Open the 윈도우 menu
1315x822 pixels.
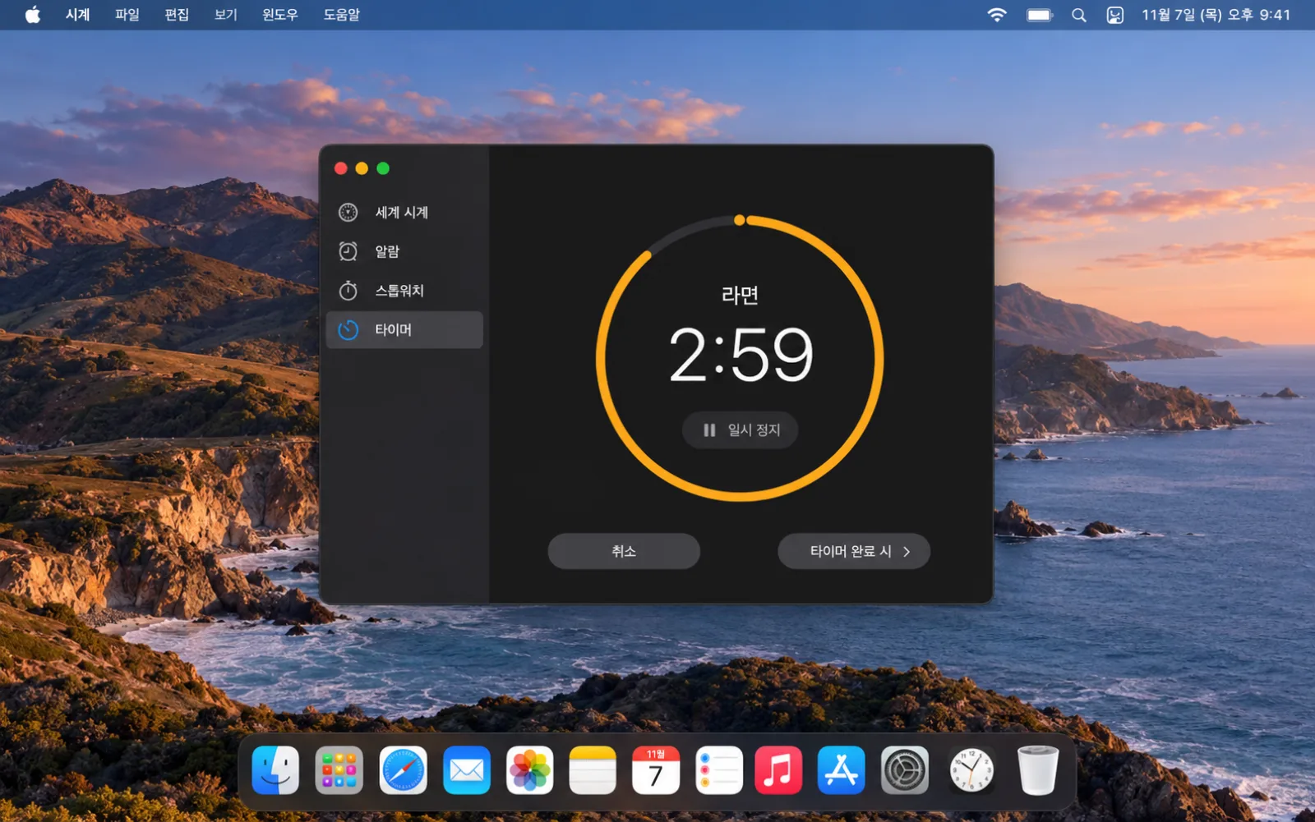click(x=280, y=15)
